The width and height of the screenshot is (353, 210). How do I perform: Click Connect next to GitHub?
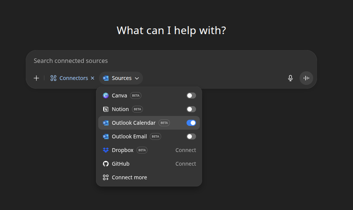(185, 164)
